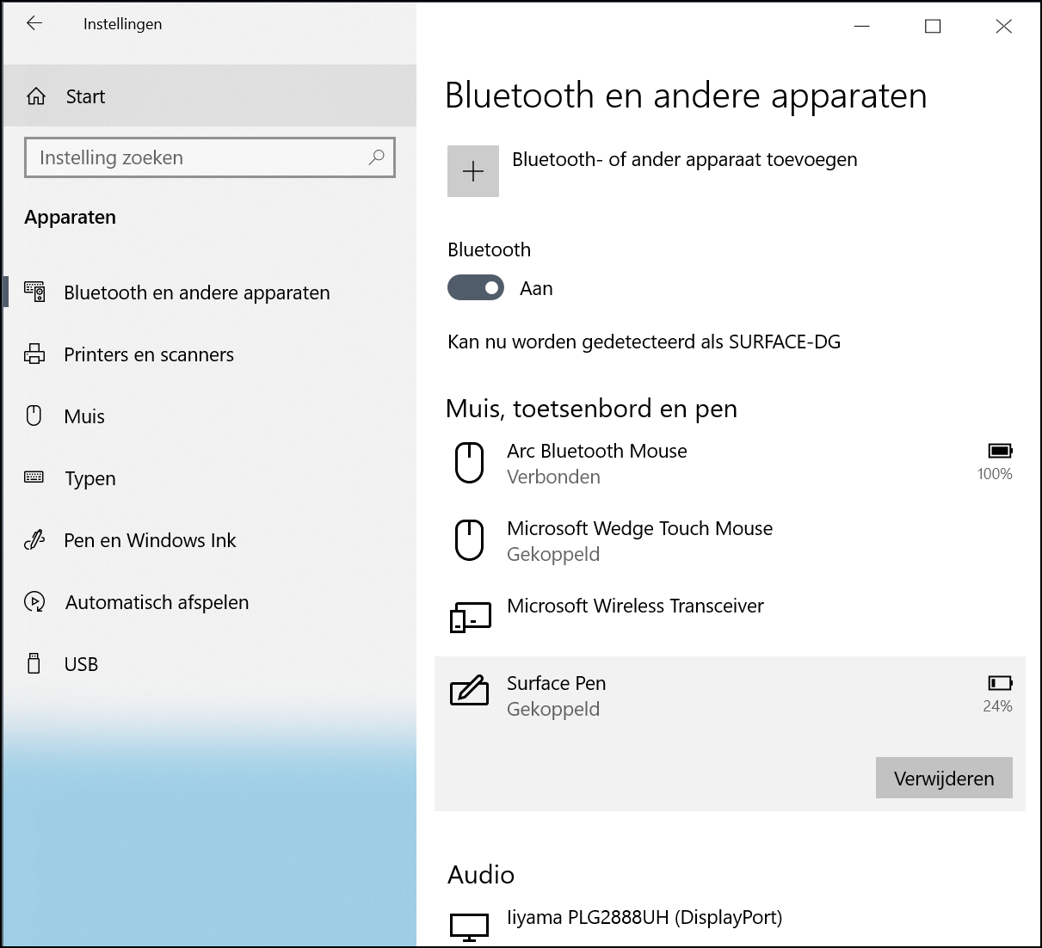Click the Surface Pen battery icon
The height and width of the screenshot is (948, 1042).
[1000, 682]
